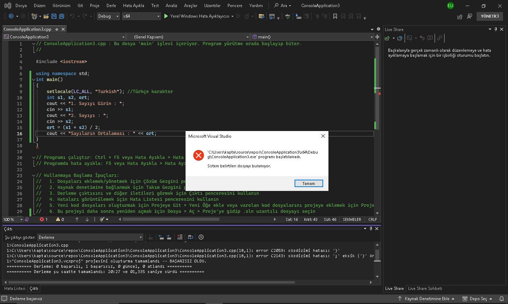Open the x64 platform dropdown
This screenshot has width=508, height=304.
[x=141, y=16]
